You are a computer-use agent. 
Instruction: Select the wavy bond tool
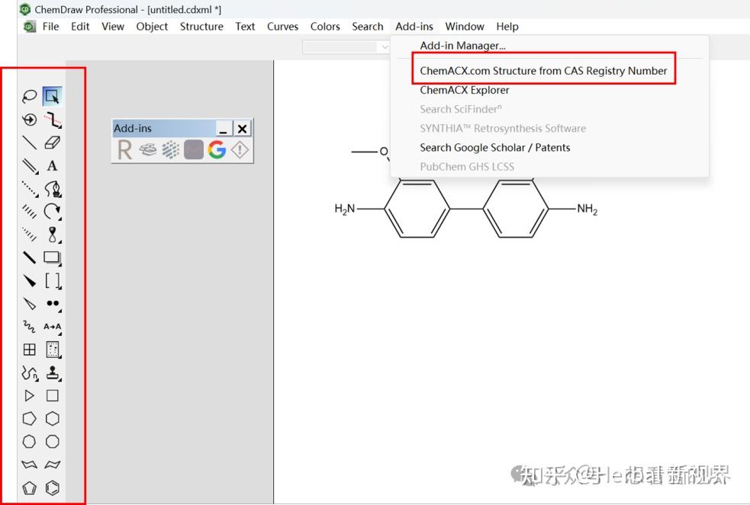pos(28,327)
